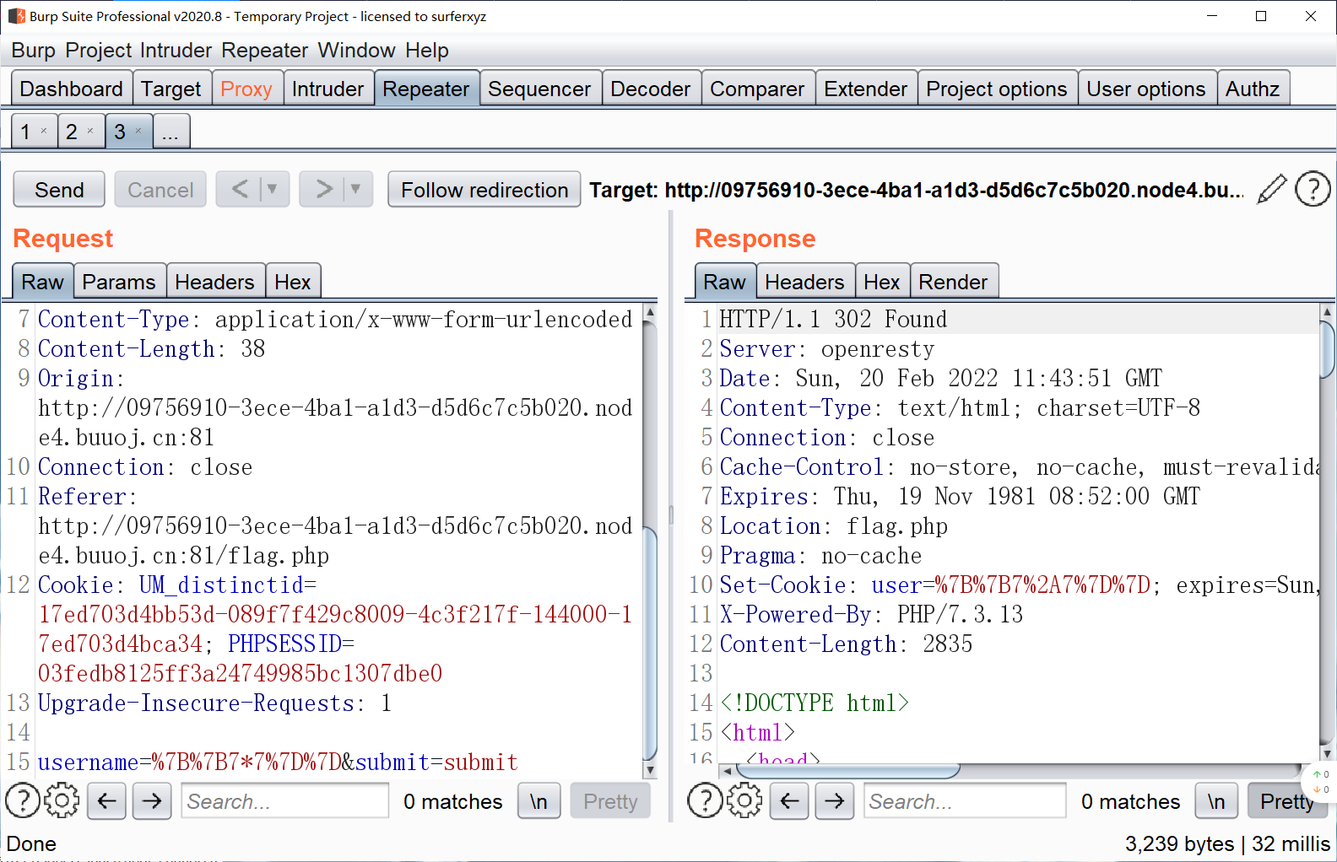Send the request
The height and width of the screenshot is (862, 1337).
pyautogui.click(x=59, y=189)
